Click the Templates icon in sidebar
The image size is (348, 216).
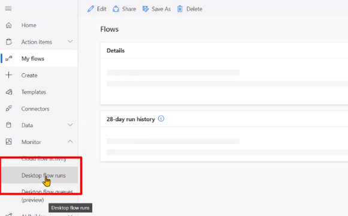8,92
